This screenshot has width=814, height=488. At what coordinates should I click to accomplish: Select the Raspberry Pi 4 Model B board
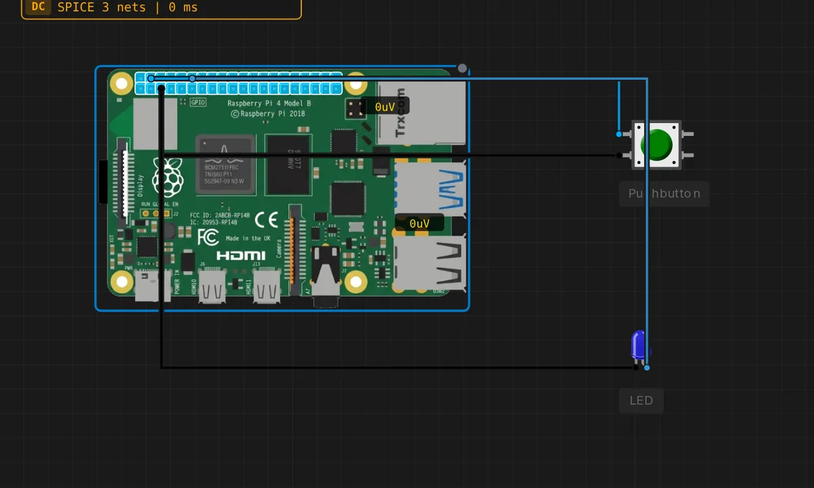click(x=282, y=188)
